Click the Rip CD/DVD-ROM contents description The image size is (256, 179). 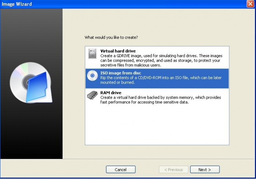pyautogui.click(x=161, y=80)
